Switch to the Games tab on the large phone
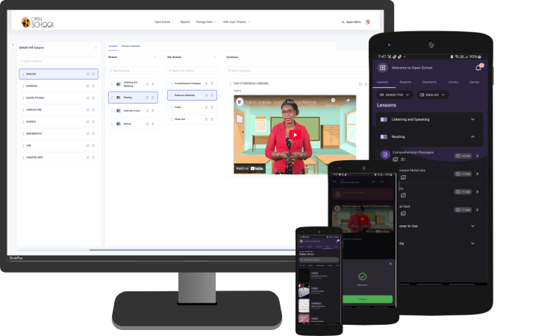556x336 pixels. [474, 82]
